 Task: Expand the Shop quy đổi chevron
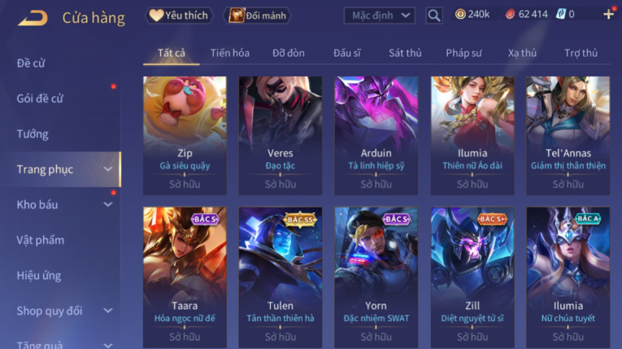pos(108,311)
